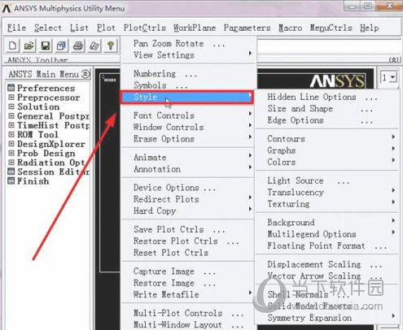Choose the Restore Image entry
This screenshot has height=330, width=403.
188,283
